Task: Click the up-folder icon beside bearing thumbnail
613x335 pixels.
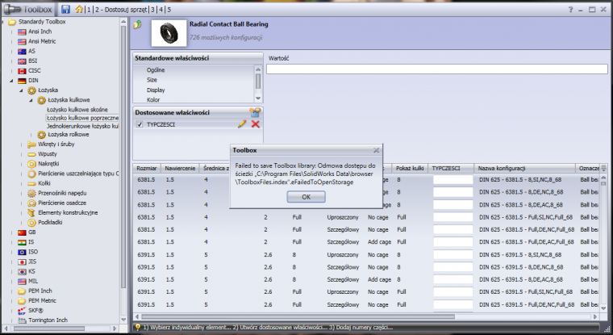Action: click(x=138, y=25)
